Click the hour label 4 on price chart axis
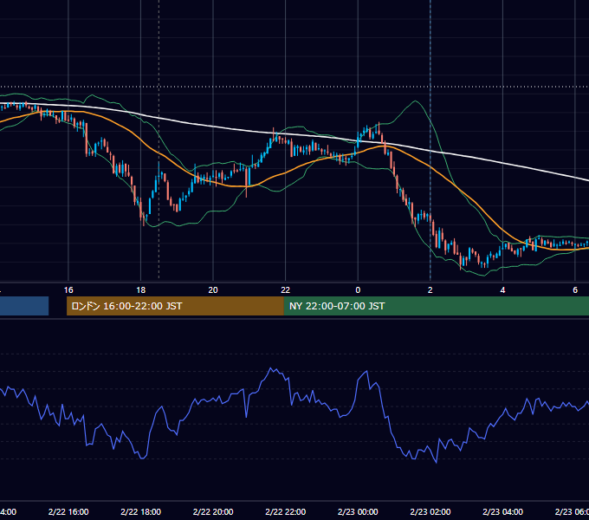 [x=502, y=290]
